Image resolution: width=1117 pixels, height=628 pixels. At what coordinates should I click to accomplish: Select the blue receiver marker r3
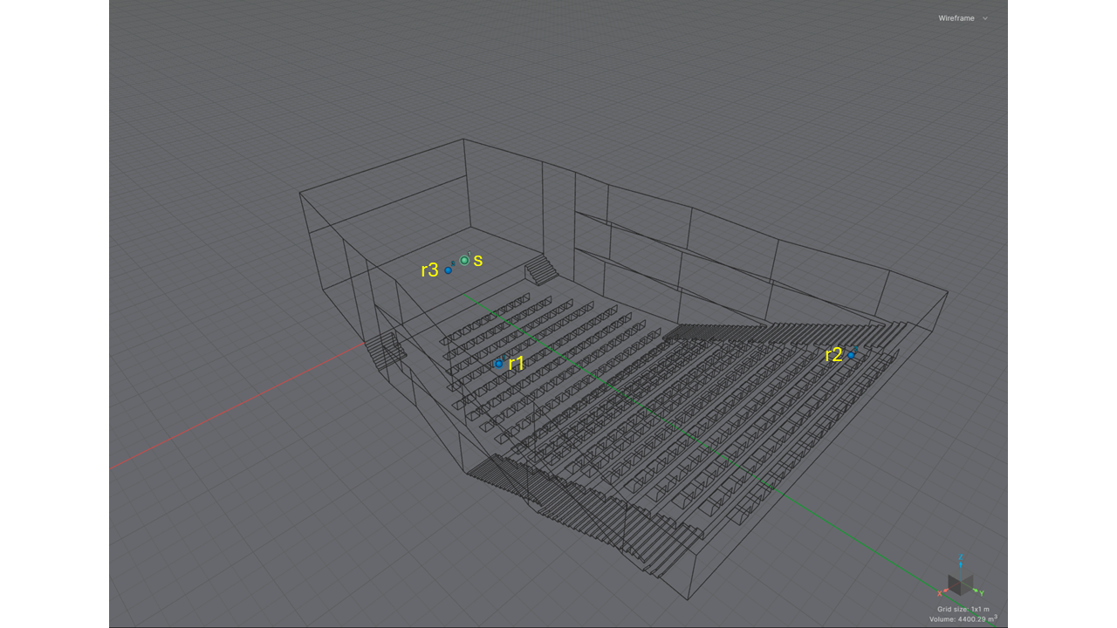[x=448, y=270]
